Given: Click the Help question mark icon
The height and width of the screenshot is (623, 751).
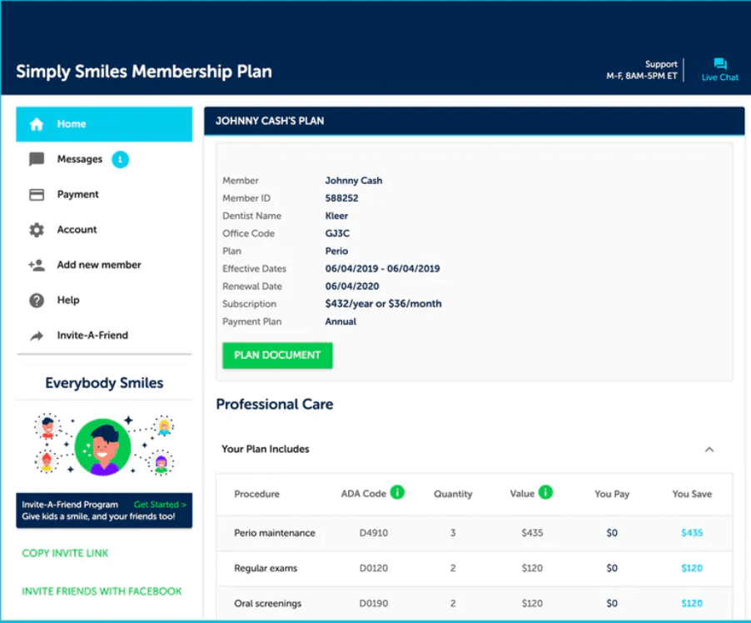Looking at the screenshot, I should [x=37, y=301].
